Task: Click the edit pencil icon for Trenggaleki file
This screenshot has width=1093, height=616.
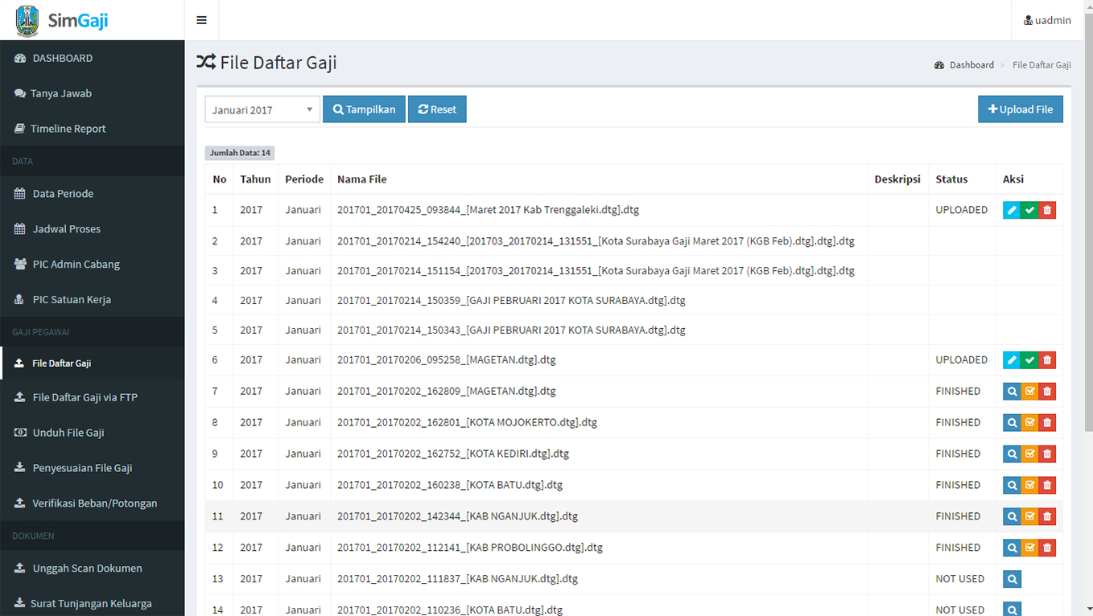Action: point(1012,210)
